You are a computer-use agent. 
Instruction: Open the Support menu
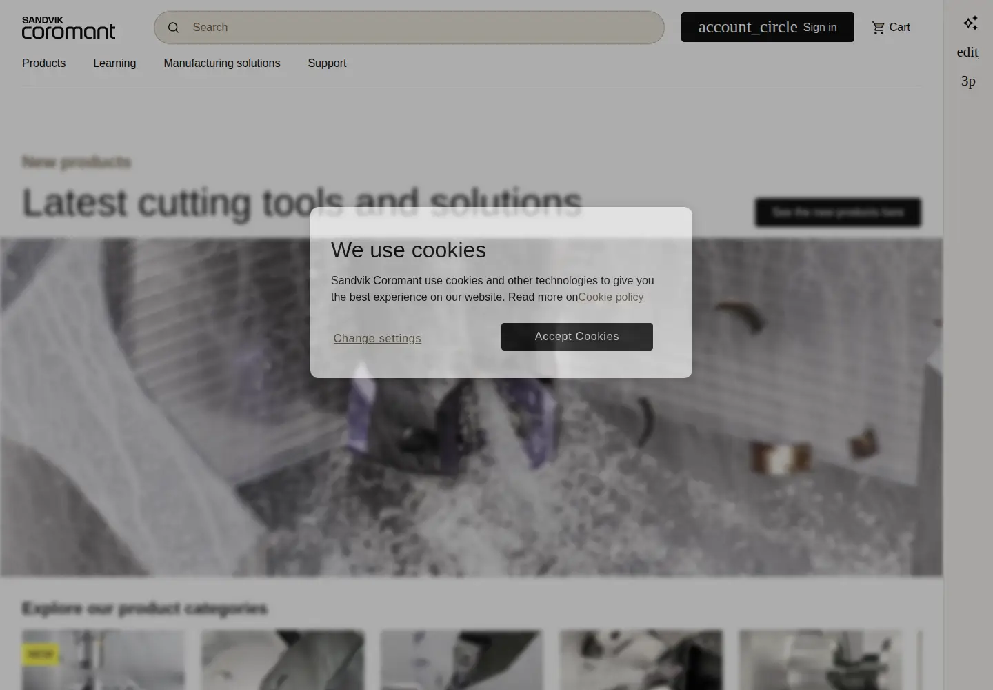[x=327, y=63]
